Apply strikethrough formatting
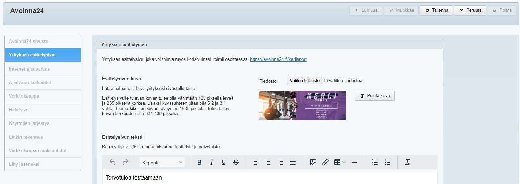Image resolution: width=520 pixels, height=184 pixels. coord(236,162)
